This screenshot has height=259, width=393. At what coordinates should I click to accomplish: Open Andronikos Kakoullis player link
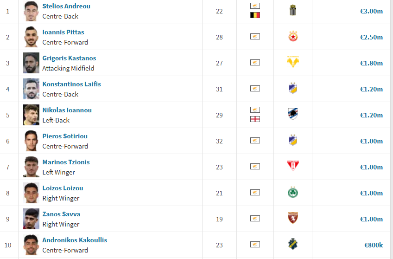(75, 240)
